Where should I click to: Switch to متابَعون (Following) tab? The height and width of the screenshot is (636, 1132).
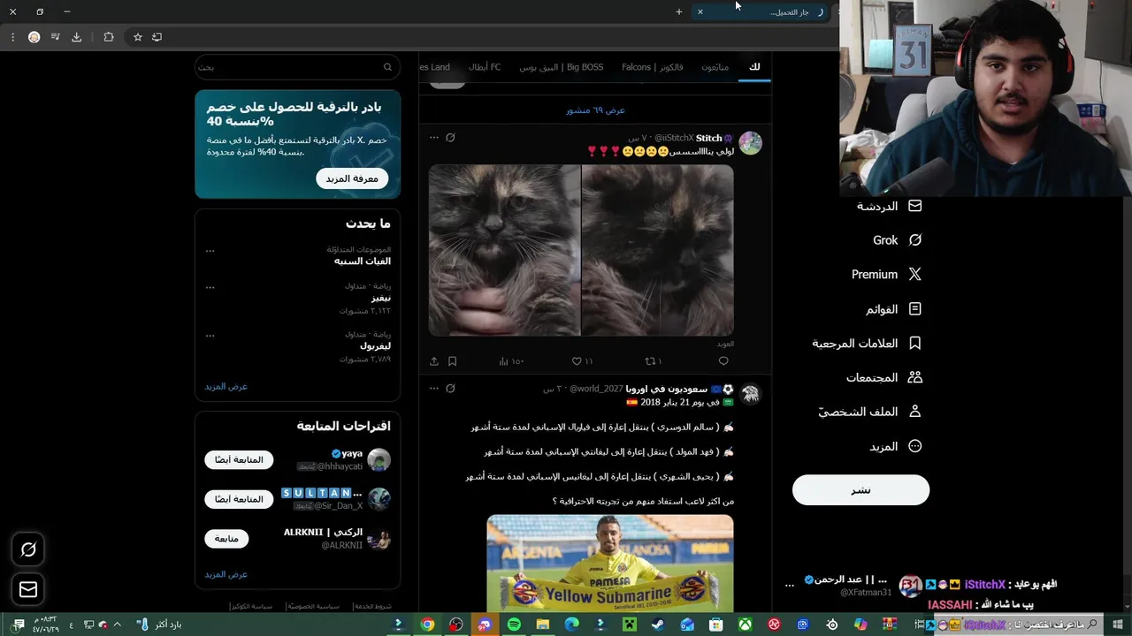pos(715,67)
